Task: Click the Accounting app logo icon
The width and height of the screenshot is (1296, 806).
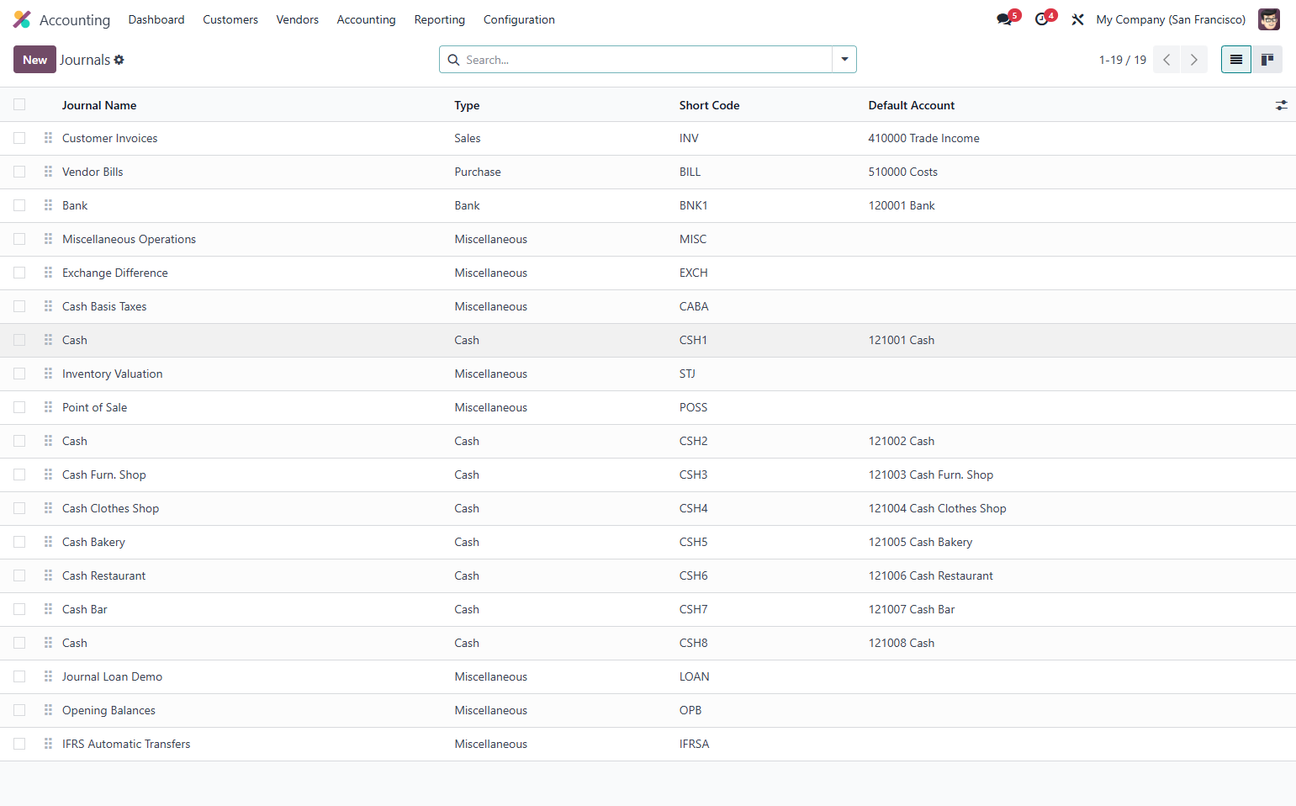Action: [22, 19]
